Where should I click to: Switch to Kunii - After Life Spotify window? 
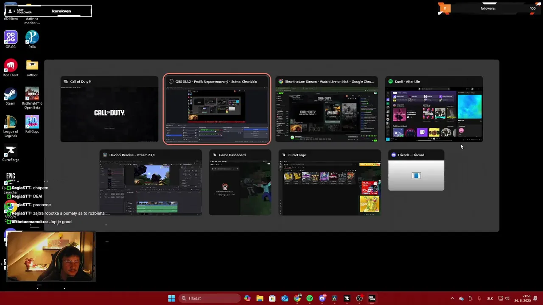pyautogui.click(x=434, y=109)
